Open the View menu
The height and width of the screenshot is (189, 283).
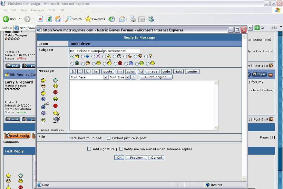coord(24,10)
